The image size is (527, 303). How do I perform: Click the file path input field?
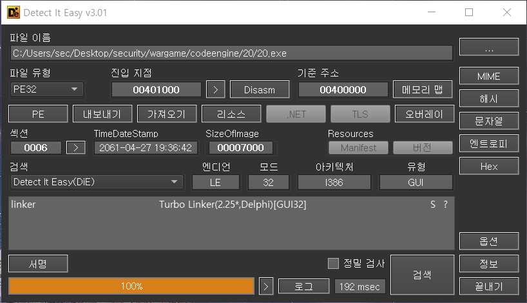pyautogui.click(x=231, y=53)
